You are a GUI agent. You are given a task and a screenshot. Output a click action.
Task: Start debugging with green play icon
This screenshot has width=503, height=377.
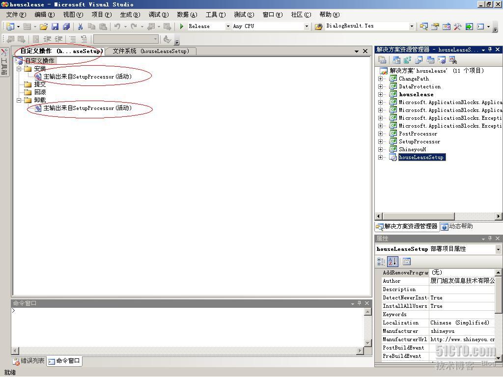pos(182,27)
